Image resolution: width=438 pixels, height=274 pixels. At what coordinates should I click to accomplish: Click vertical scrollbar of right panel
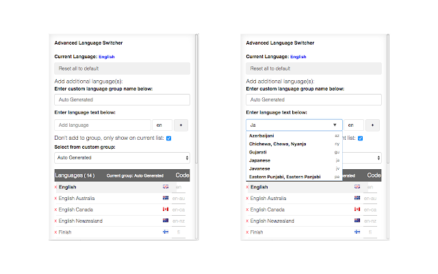(388, 99)
